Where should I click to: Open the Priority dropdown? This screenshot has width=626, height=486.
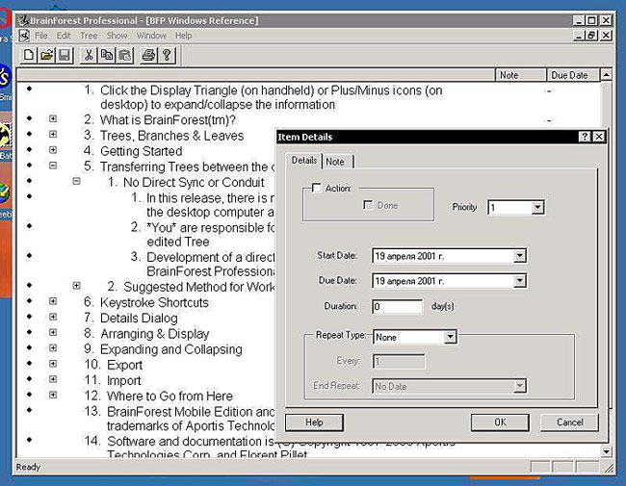pos(537,207)
